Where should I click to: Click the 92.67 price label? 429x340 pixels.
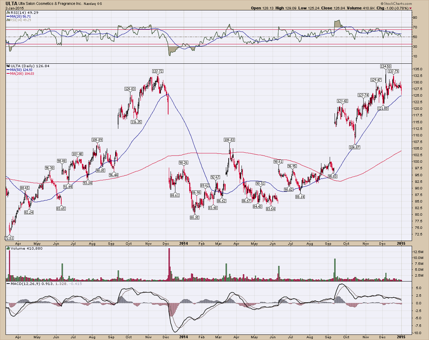click(215, 177)
